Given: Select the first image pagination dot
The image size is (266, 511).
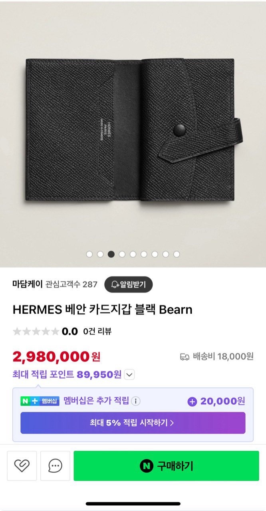Looking at the screenshot, I should point(89,254).
